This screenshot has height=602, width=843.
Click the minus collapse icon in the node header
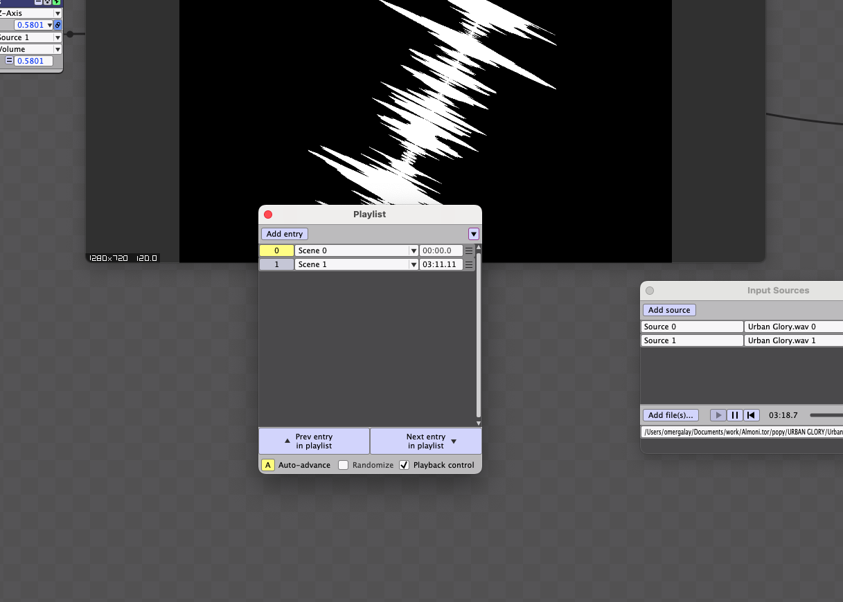pos(38,2)
